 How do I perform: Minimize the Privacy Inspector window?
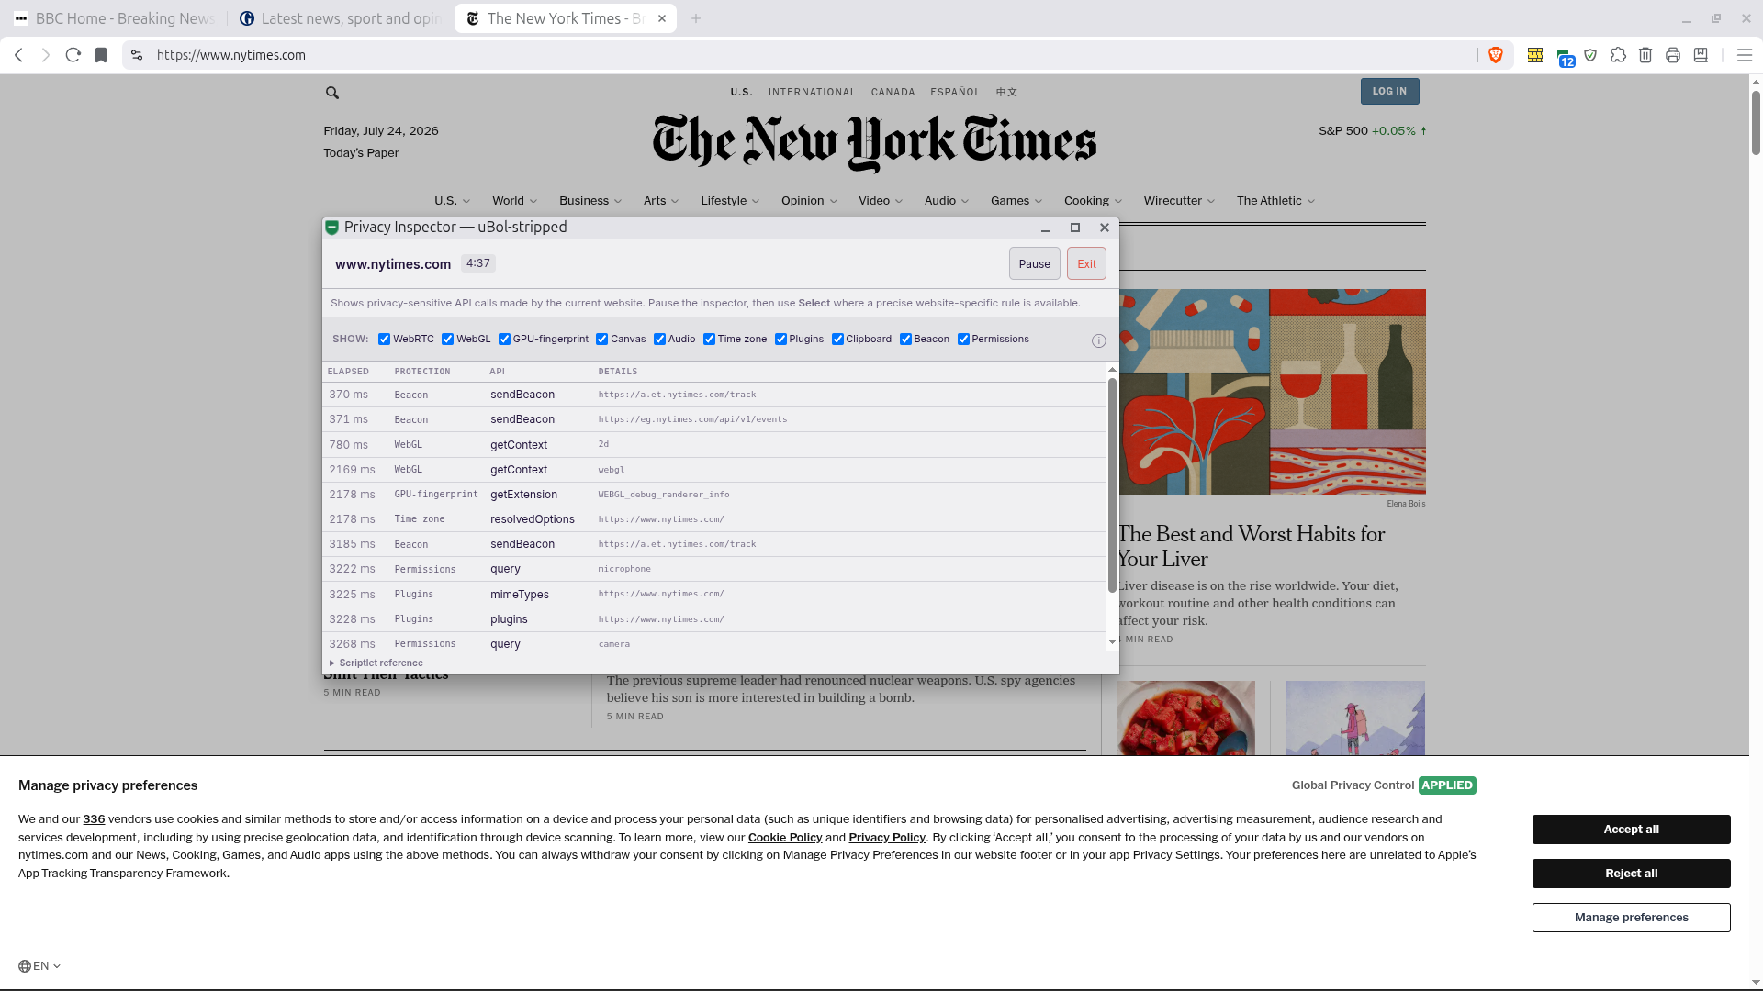1046,228
